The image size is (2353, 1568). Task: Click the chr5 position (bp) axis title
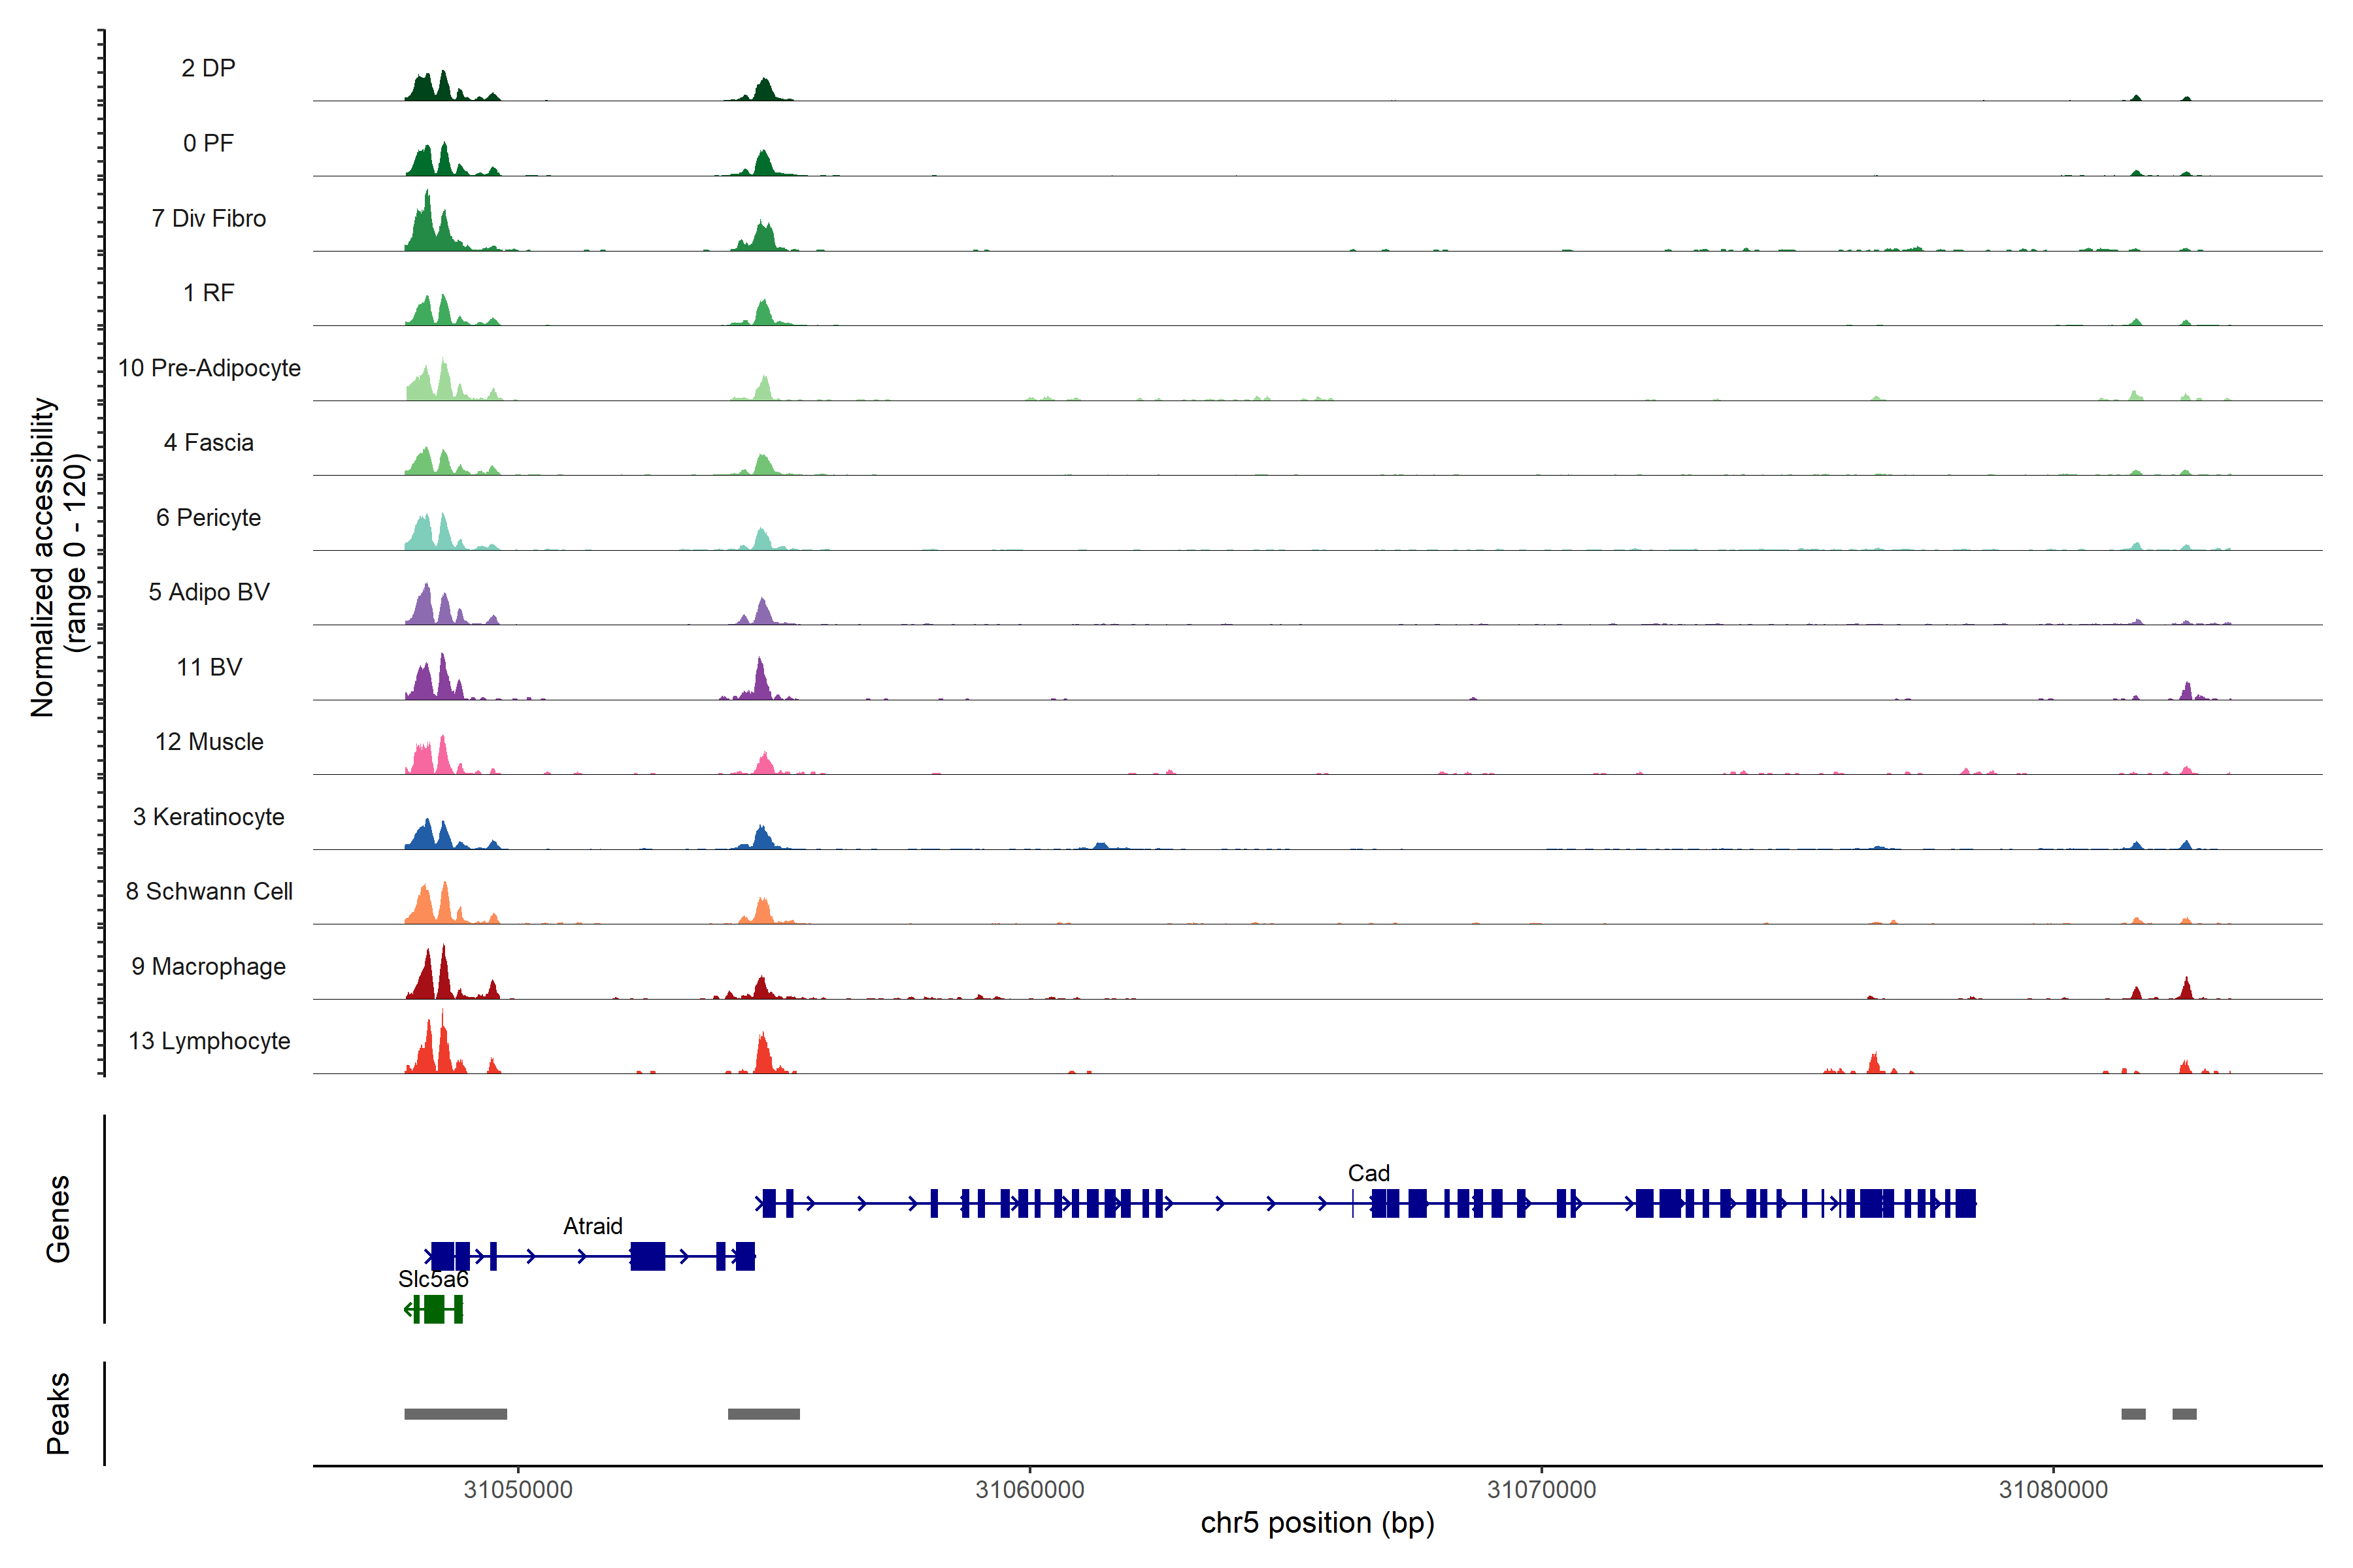pos(1316,1523)
